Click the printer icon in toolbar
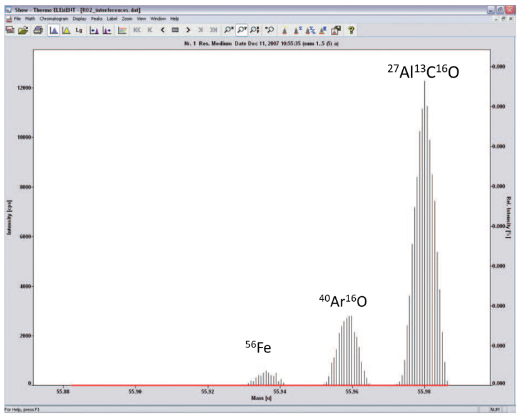 point(38,29)
